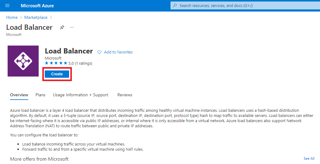
Task: Open the Plans tab
Action: click(x=40, y=95)
